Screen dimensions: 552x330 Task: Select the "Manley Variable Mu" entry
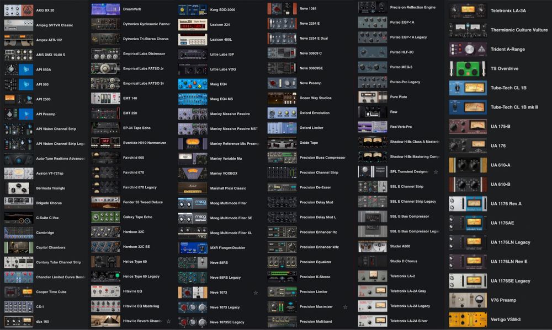226,159
